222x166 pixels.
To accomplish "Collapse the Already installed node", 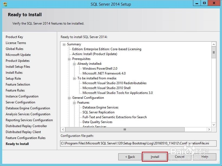I will 74,64.
